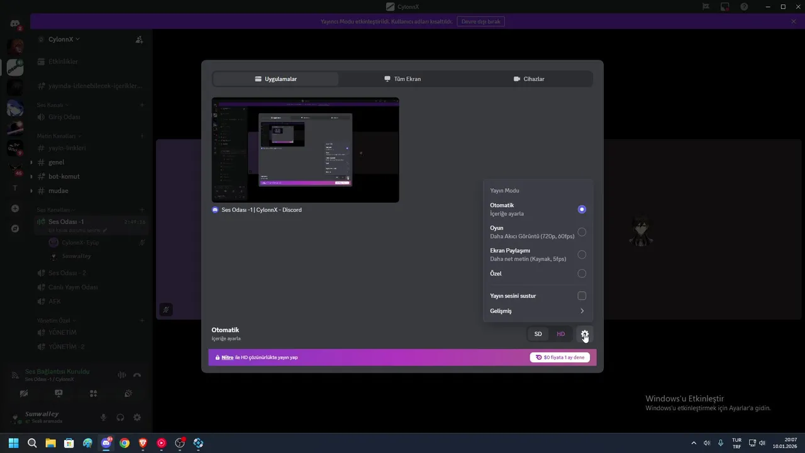Open Windows taskbar search
This screenshot has width=805, height=453.
32,443
